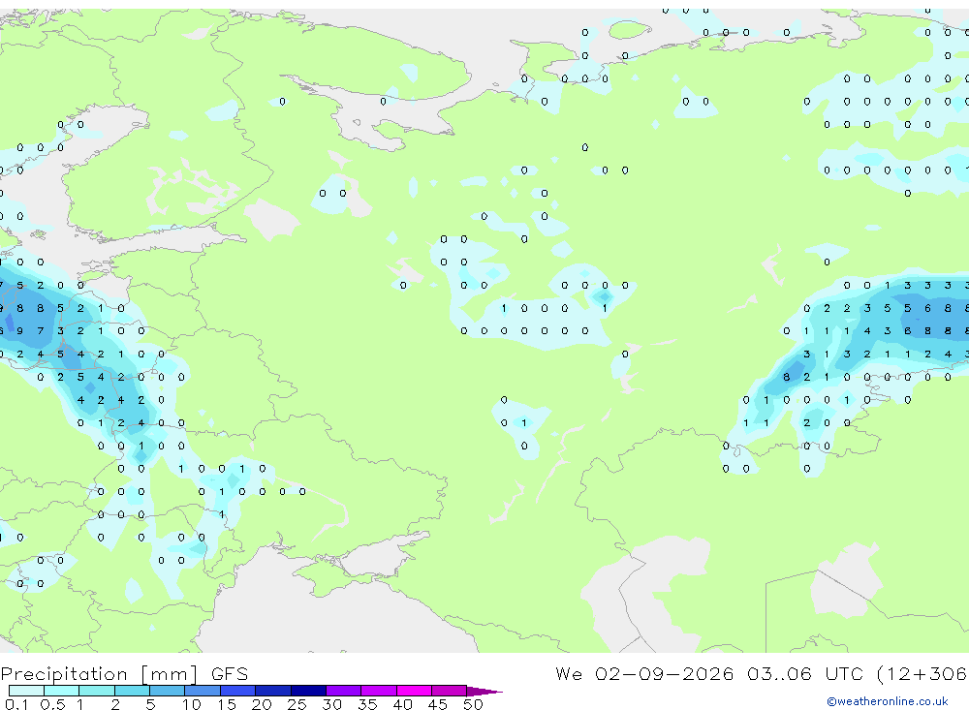Click the "45" legend scale value
The height and width of the screenshot is (710, 969).
coord(438,704)
